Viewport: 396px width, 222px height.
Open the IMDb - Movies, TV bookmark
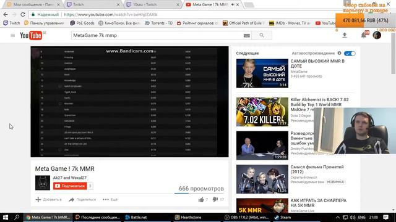(x=290, y=23)
